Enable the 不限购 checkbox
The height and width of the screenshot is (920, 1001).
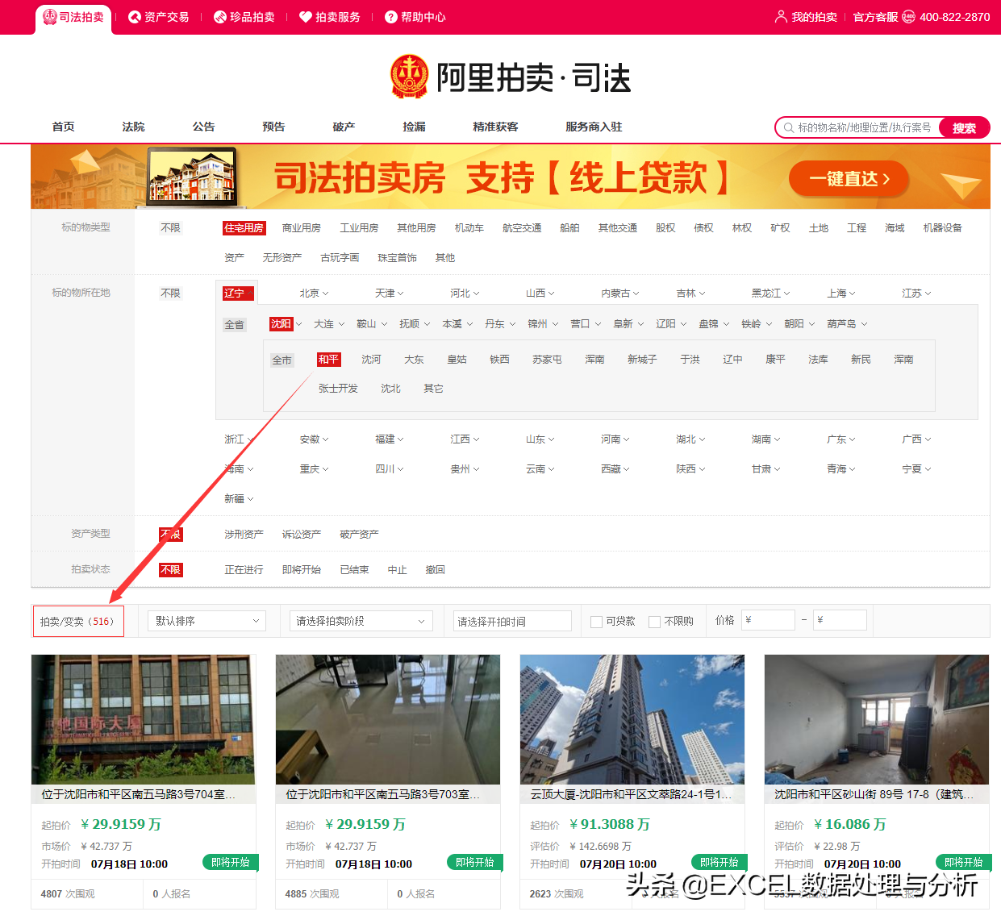coord(654,622)
